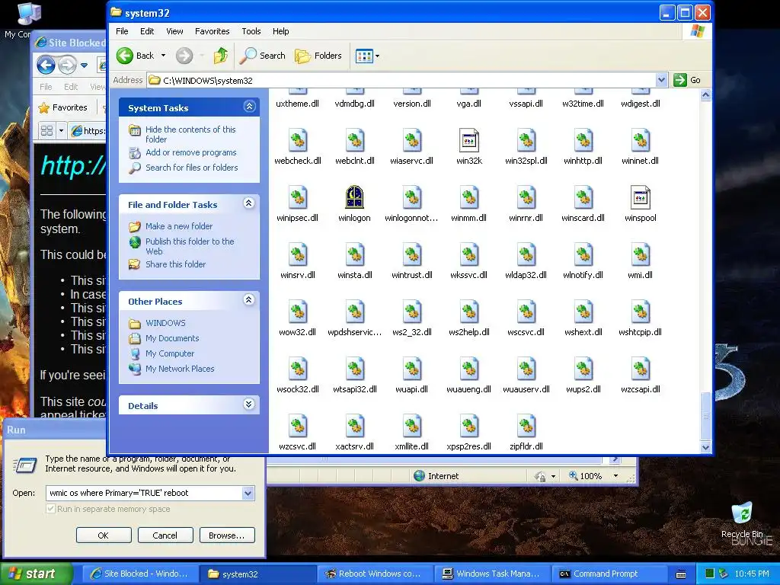This screenshot has width=780, height=585.
Task: Select the winscard.dll file icon
Action: click(x=583, y=197)
